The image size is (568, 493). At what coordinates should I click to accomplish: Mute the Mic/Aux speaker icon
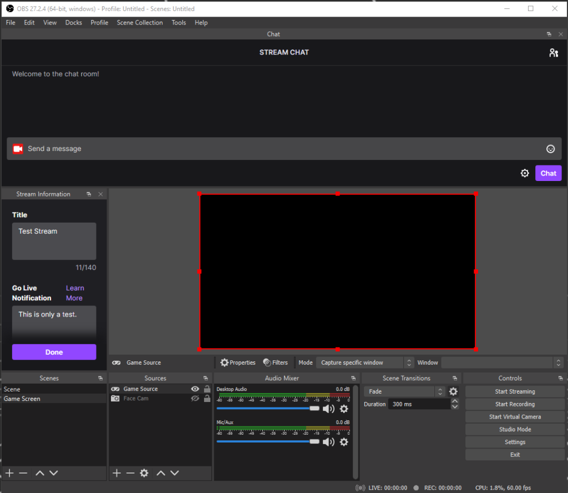tap(328, 442)
